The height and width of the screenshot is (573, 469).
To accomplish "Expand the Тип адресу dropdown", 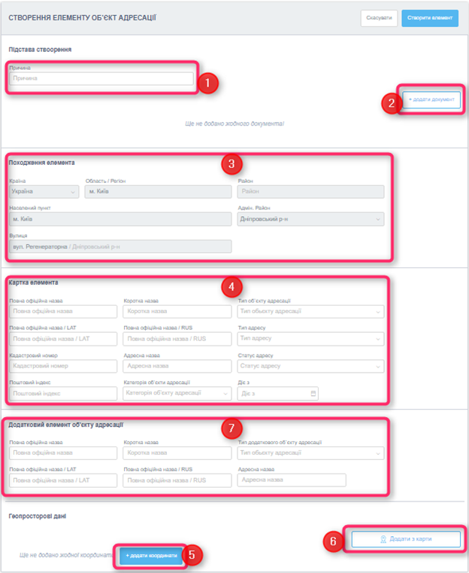I will pyautogui.click(x=310, y=339).
